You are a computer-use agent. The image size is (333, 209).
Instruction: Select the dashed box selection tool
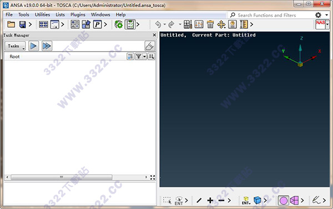[167, 200]
